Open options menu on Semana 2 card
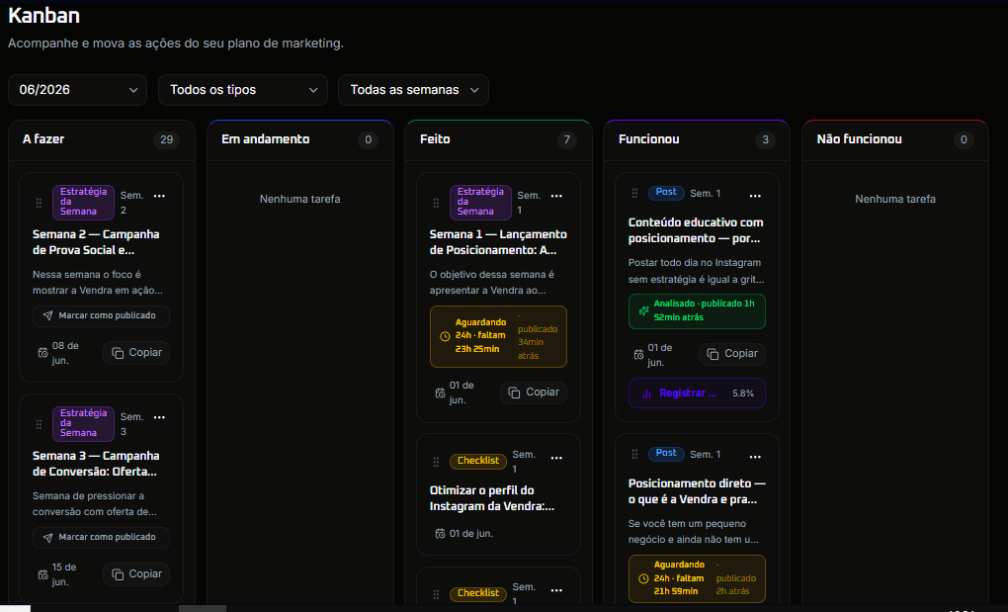The width and height of the screenshot is (1008, 612). (x=159, y=196)
